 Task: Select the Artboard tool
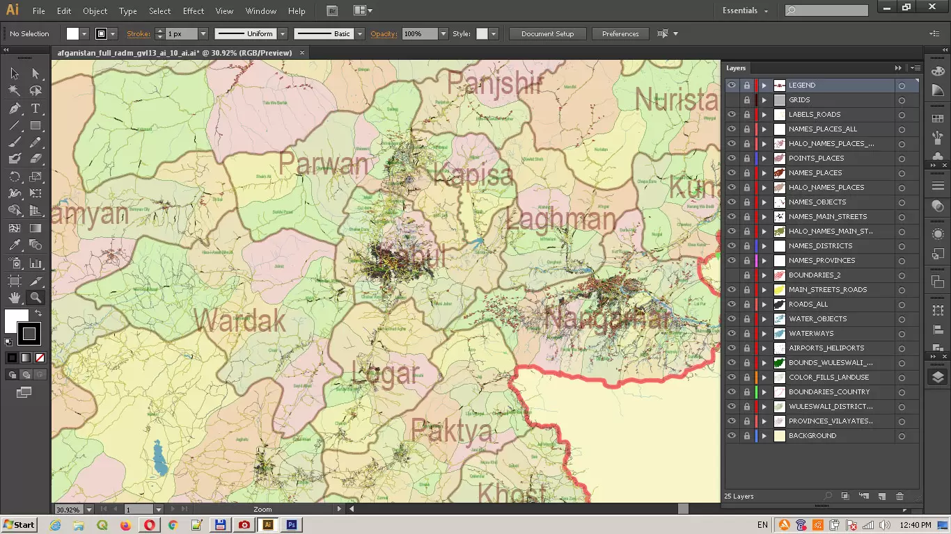(15, 280)
